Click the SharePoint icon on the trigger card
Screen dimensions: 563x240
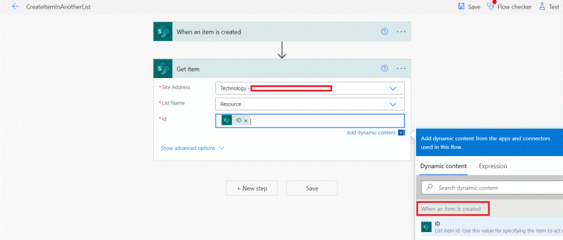click(163, 32)
